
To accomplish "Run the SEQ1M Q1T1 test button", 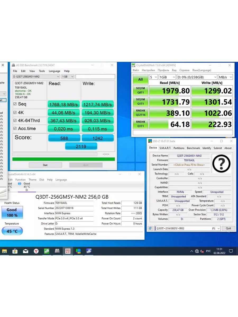I will tap(140, 102).
